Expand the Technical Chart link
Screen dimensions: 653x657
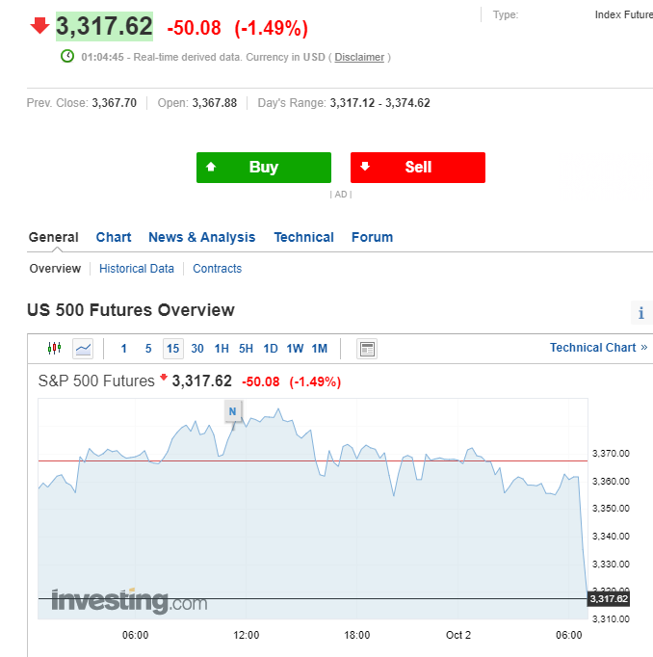click(x=598, y=348)
